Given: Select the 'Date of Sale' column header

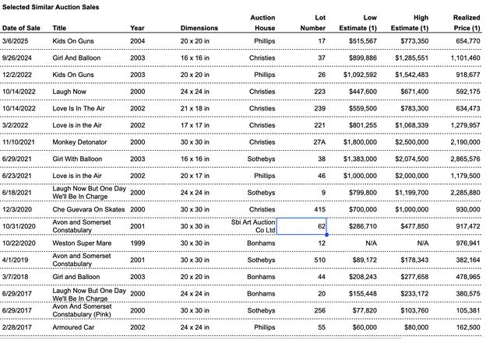Looking at the screenshot, I should point(22,29).
